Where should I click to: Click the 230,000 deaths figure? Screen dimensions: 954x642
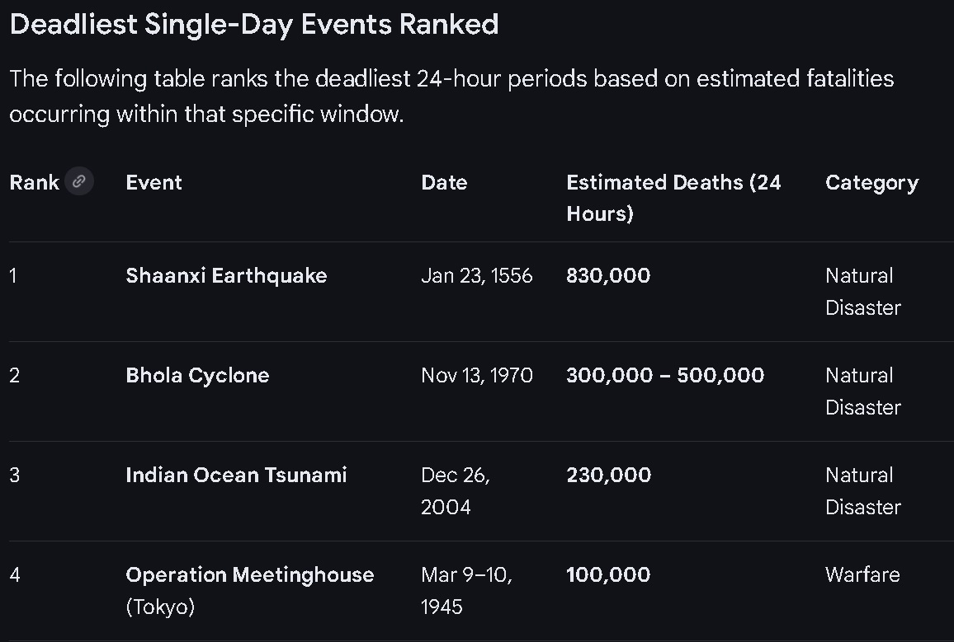(608, 475)
